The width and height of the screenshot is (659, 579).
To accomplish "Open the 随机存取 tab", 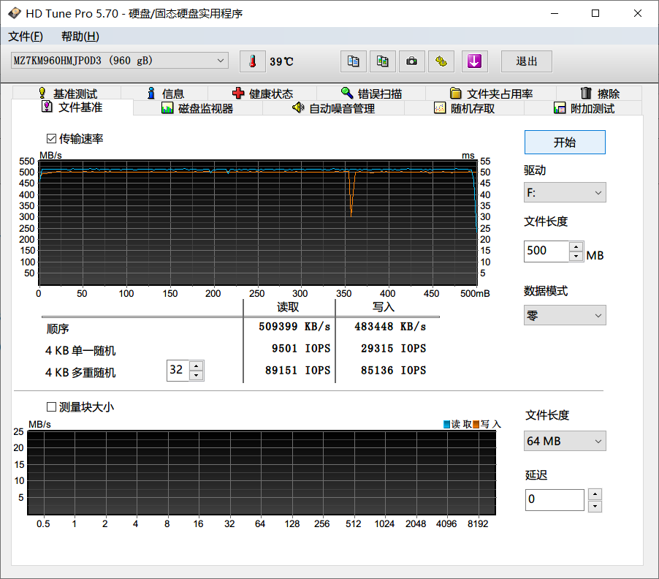I will 465,108.
